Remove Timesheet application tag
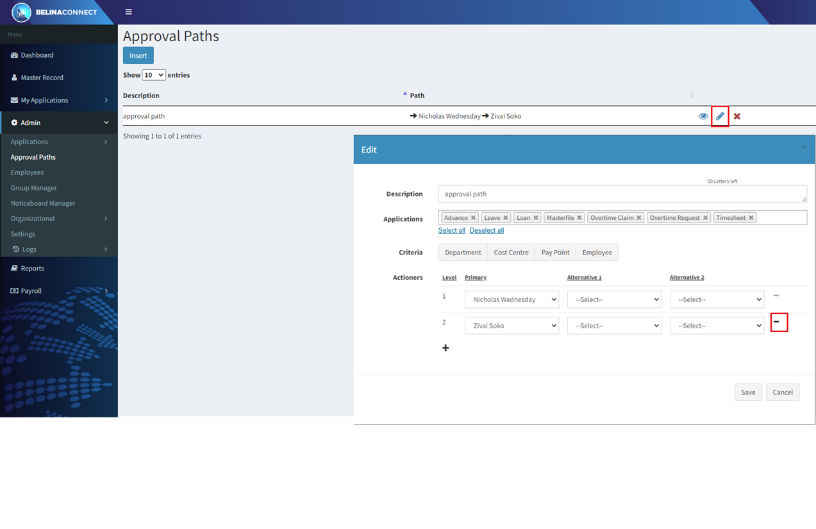816x529 pixels. coord(751,218)
